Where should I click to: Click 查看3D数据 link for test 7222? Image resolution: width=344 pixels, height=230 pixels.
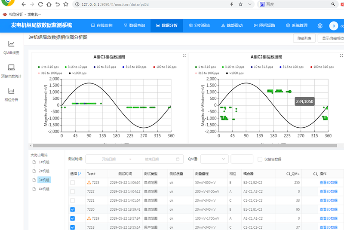pos(329,191)
